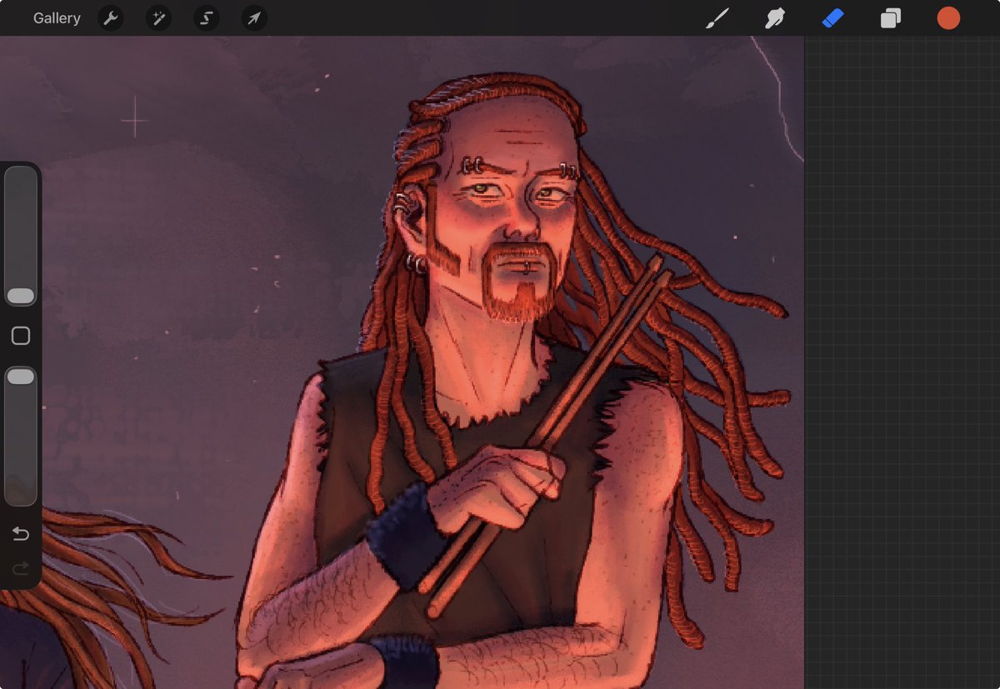Screen dimensions: 1000x689
Task: Activate the Transform arrow tool
Action: 254,18
